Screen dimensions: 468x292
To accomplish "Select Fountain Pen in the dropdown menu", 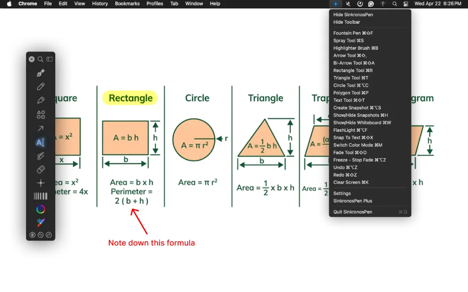I will 370,33.
